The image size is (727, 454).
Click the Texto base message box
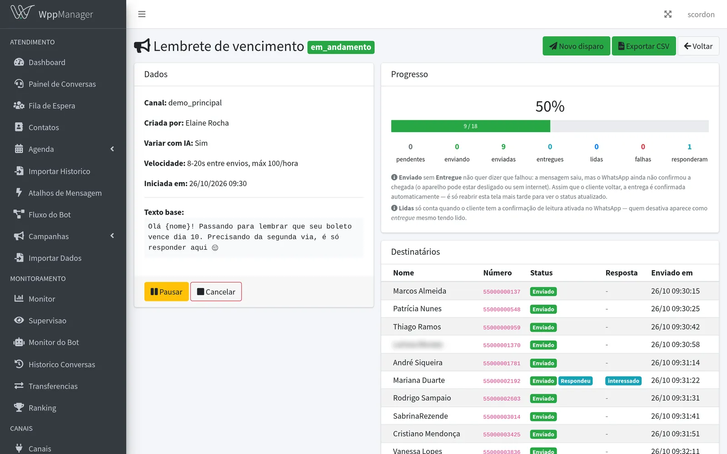(x=254, y=237)
